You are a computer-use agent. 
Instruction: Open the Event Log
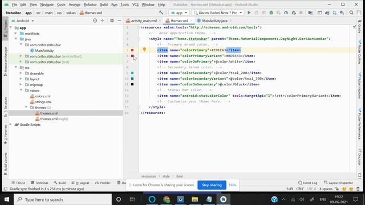click(307, 183)
